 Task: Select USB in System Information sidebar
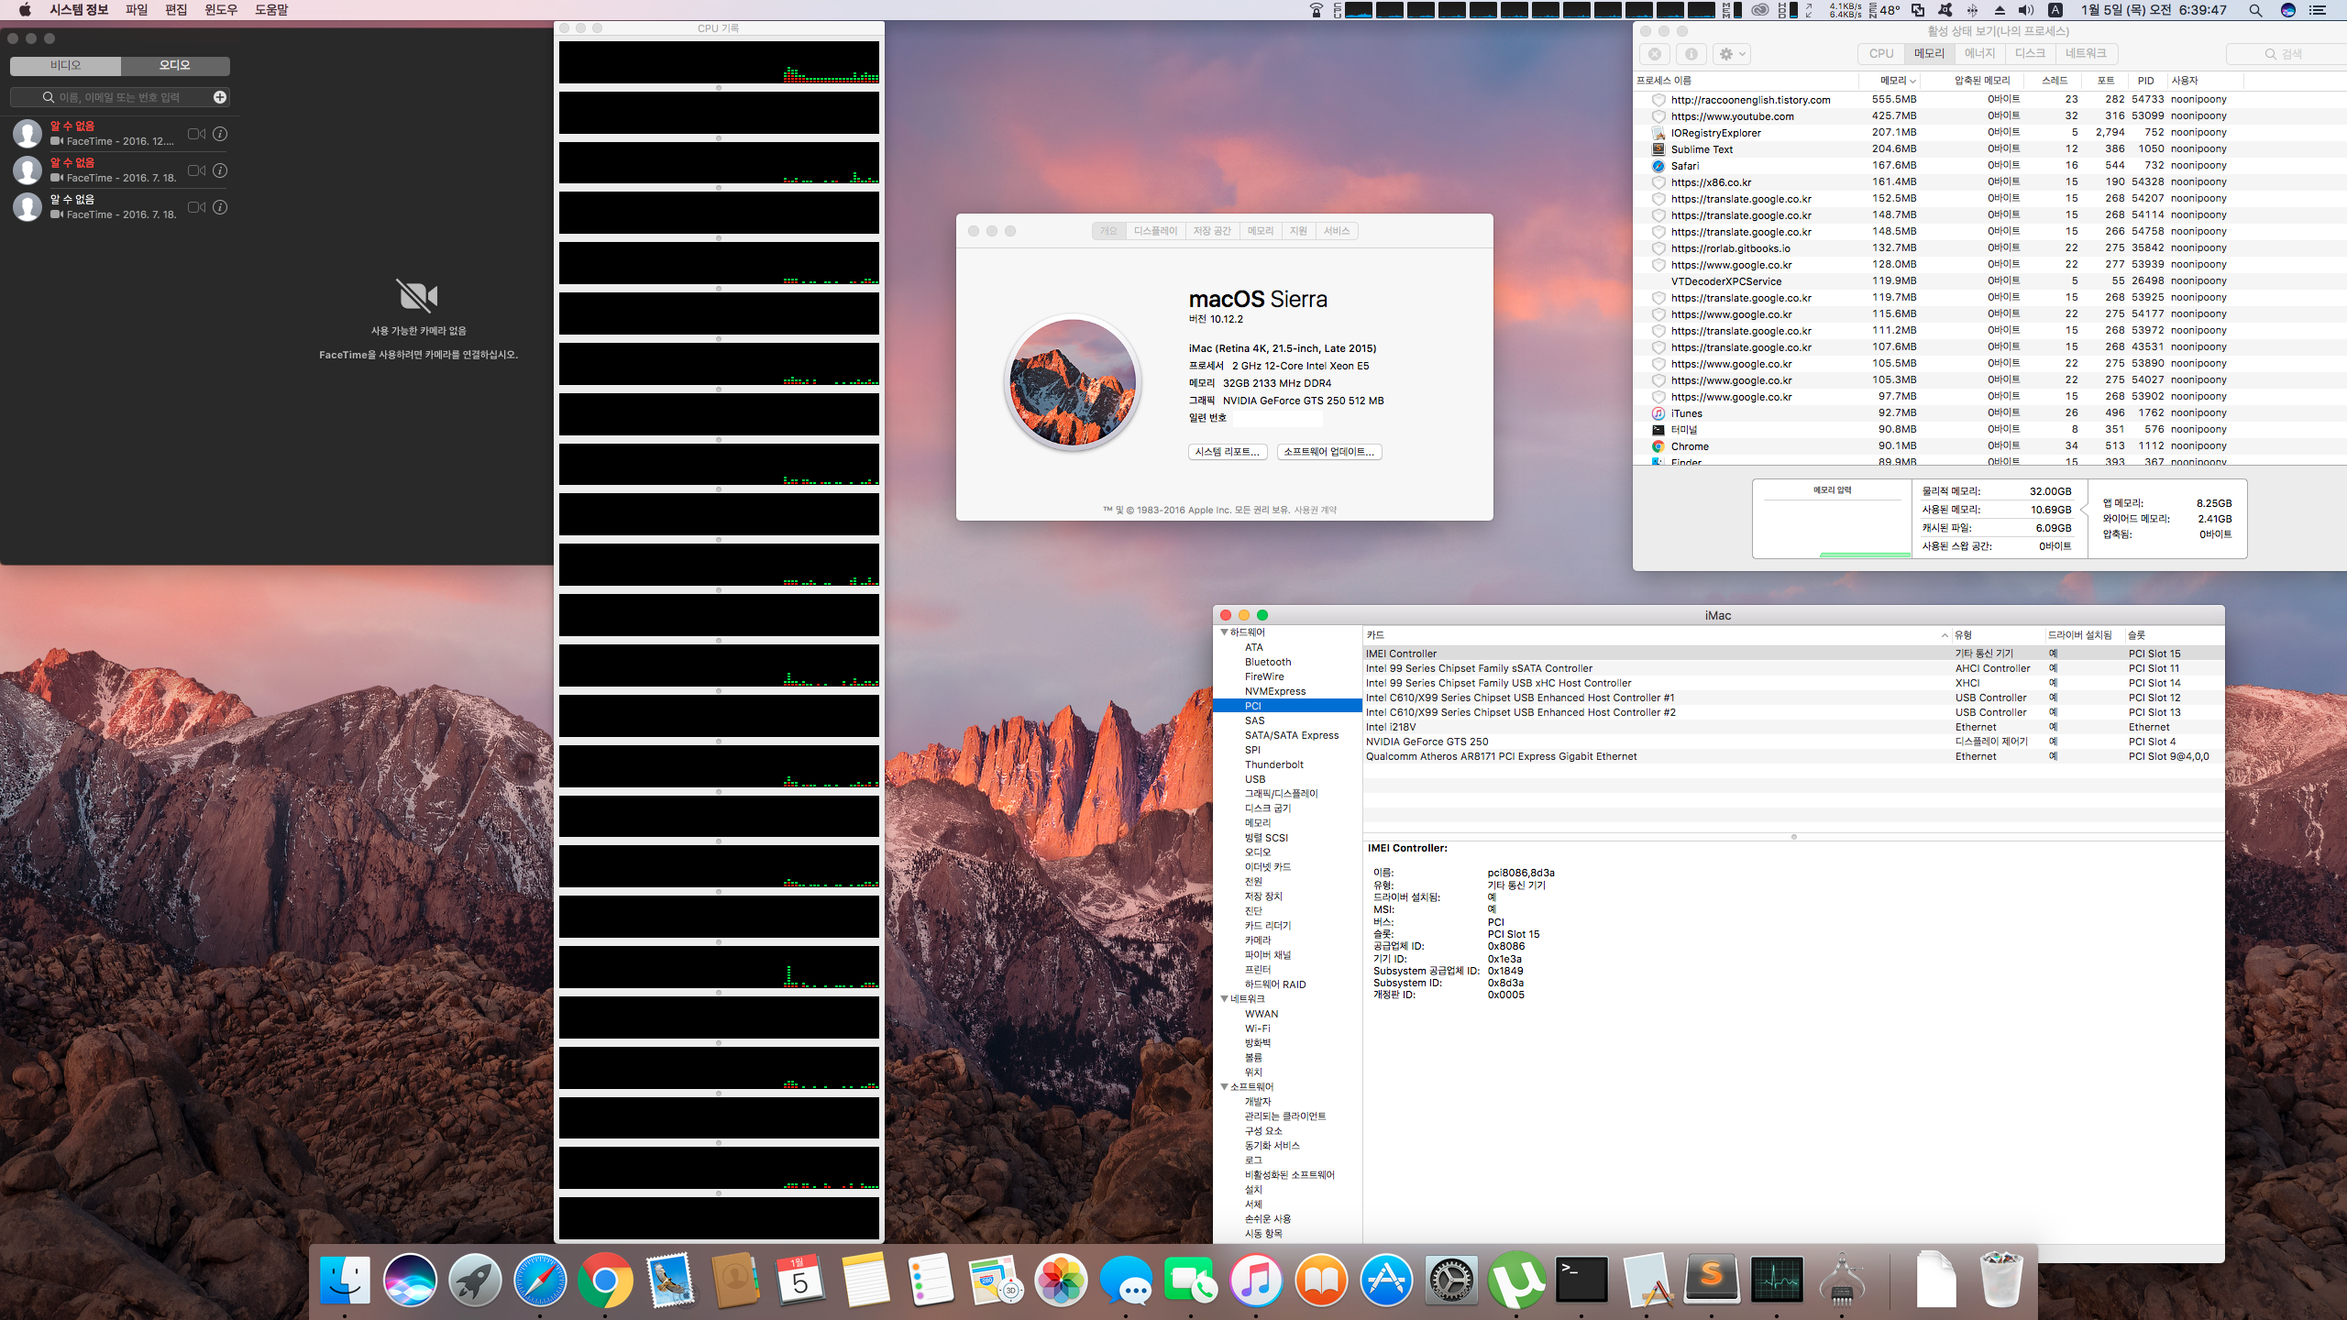1255,779
